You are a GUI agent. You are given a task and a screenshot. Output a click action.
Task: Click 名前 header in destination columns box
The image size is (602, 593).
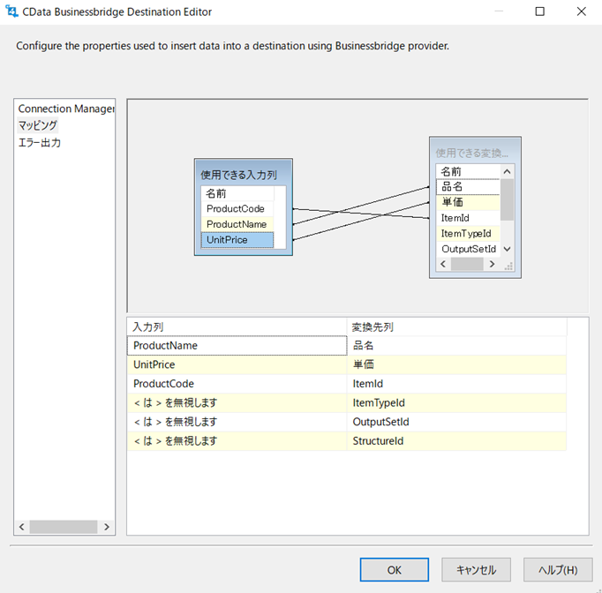click(x=468, y=171)
